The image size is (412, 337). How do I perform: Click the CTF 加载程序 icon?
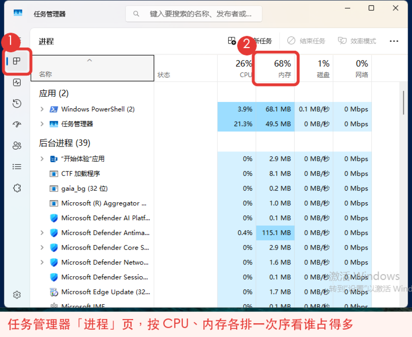point(54,174)
